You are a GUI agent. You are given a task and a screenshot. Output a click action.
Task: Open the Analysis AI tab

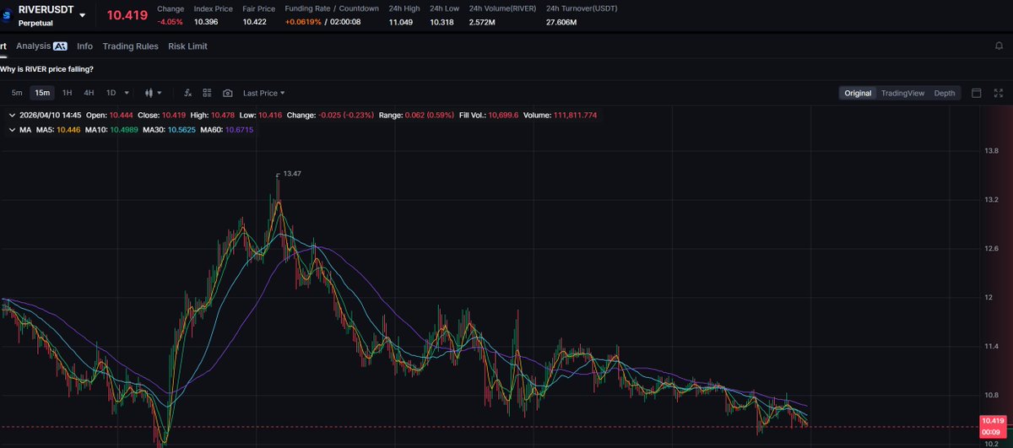click(41, 46)
